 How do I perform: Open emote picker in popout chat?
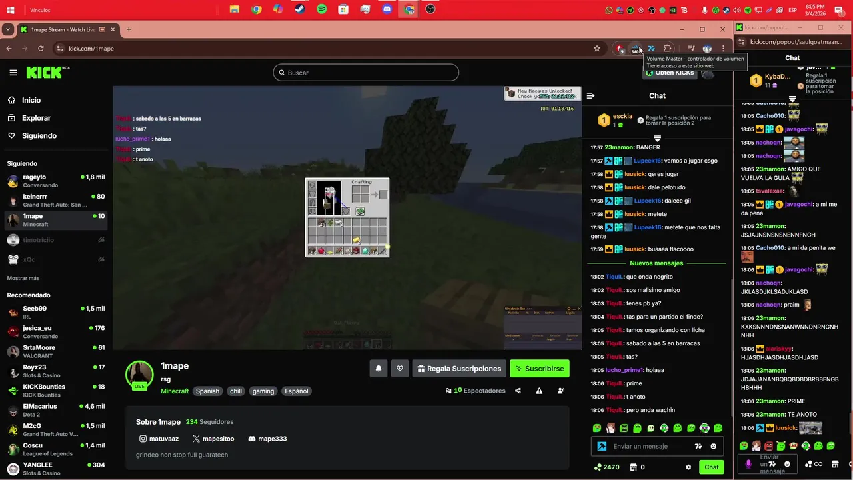(787, 464)
